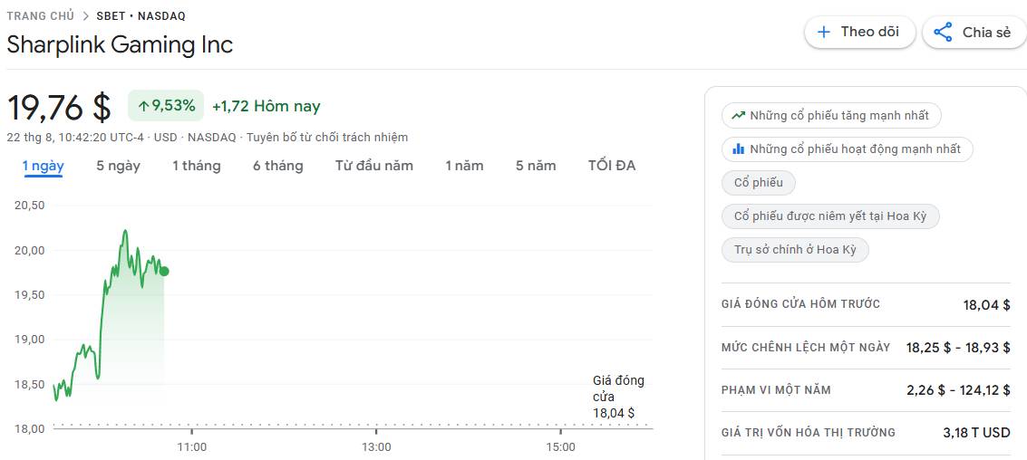Click the 19,00 price axis label
This screenshot has height=460, width=1027.
[29, 340]
